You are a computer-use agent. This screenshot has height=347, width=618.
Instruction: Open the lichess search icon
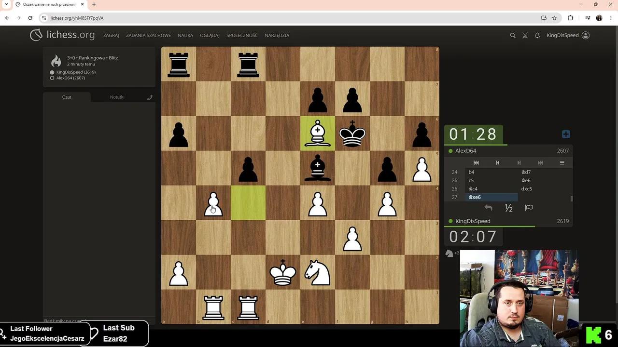click(513, 35)
